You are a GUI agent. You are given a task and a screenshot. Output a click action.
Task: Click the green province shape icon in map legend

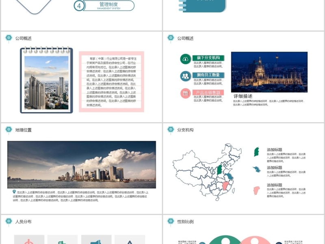256,152
